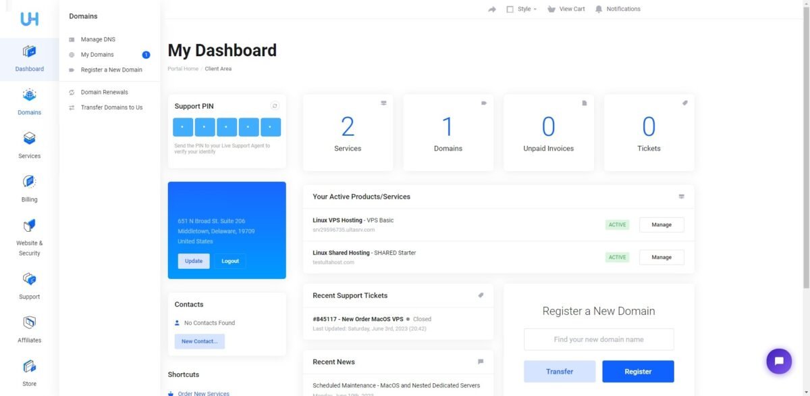Open ticket #845117 New Order MacOS VPS
Screen dimensions: 810x396
[x=358, y=319]
